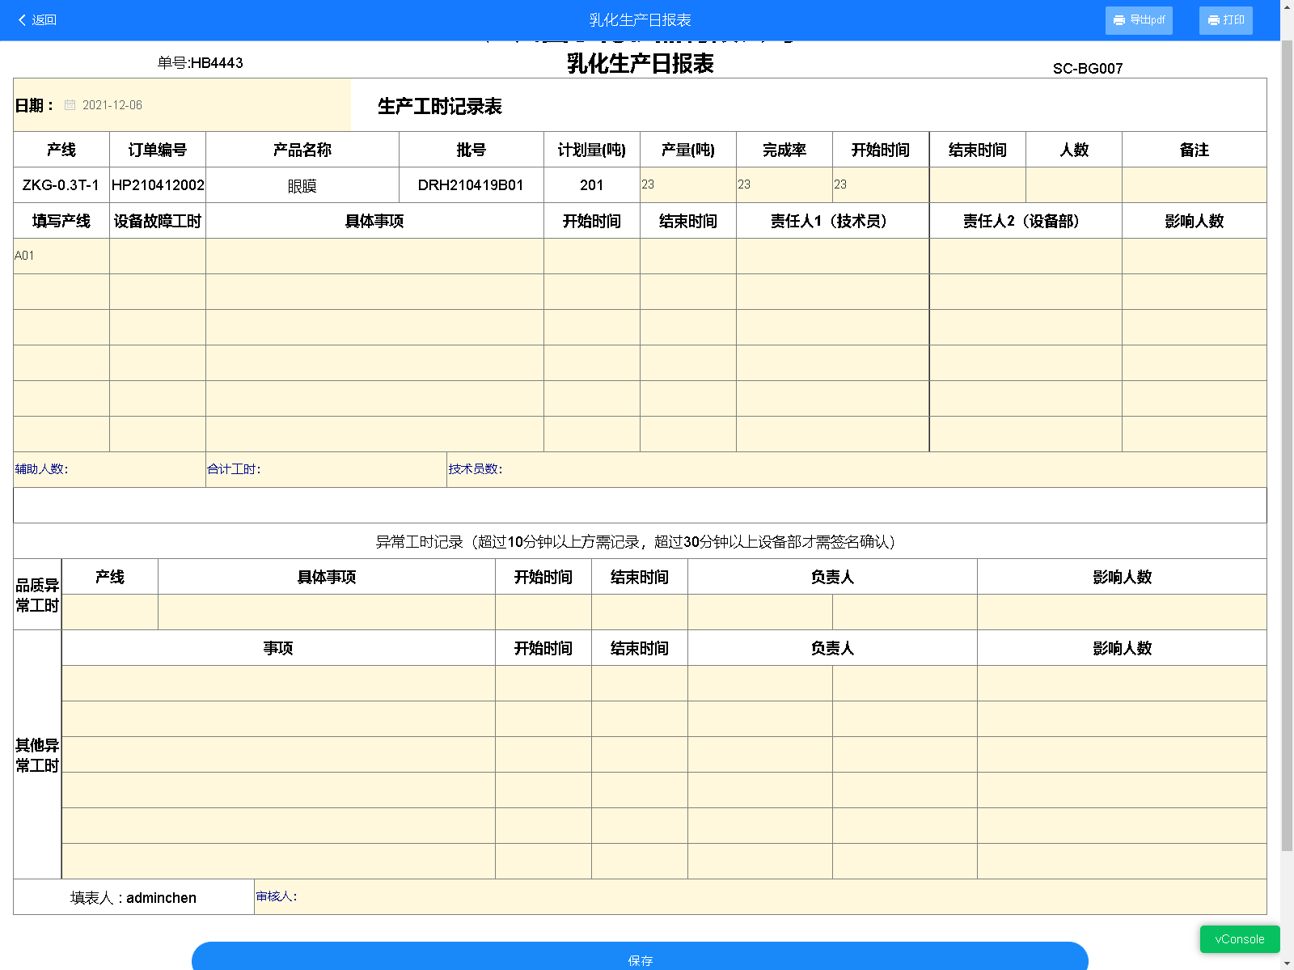Click the remarks (备注) cell in first row
This screenshot has width=1294, height=970.
[1194, 185]
